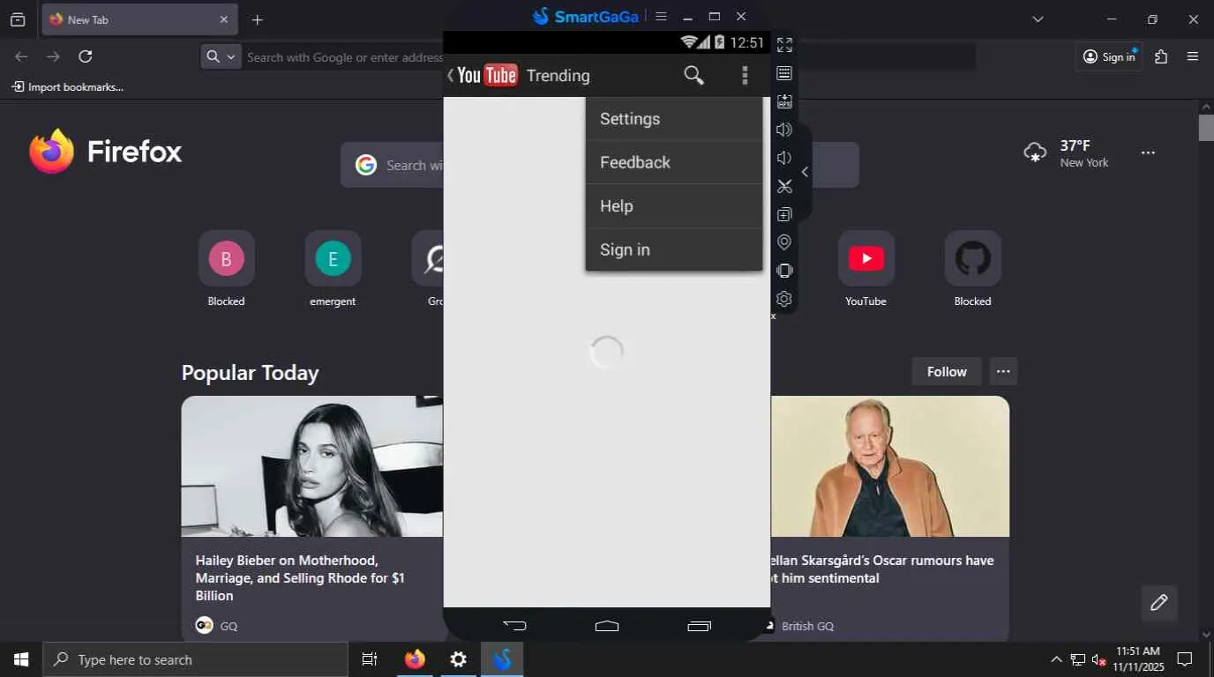Tap the Android home navigation button

607,626
